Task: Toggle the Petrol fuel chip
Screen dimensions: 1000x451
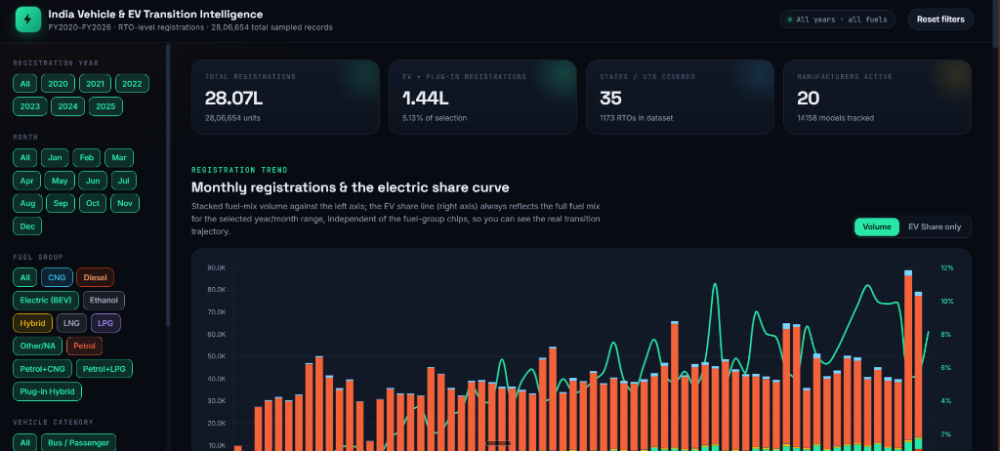Action: 84,347
